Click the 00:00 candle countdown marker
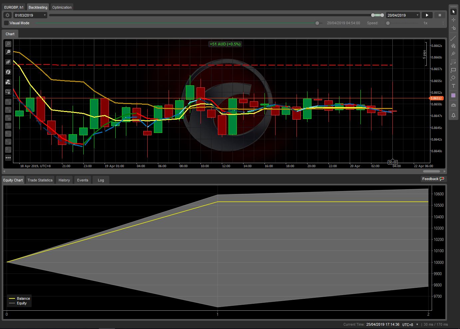Screen dimensions: 460x329 pyautogui.click(x=393, y=162)
